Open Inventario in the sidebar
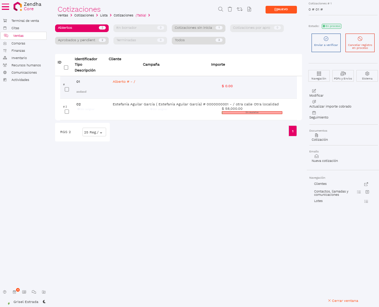The height and width of the screenshot is (307, 379). tap(19, 58)
